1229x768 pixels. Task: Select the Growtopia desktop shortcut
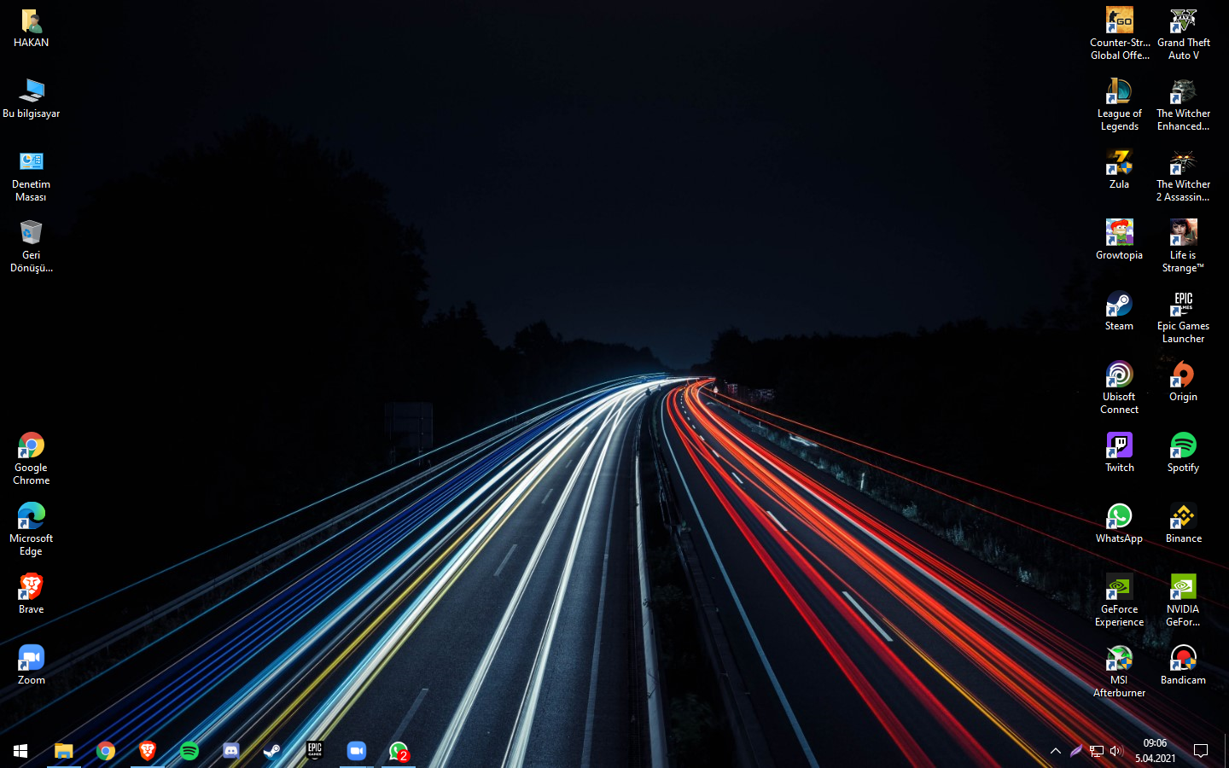tap(1120, 241)
